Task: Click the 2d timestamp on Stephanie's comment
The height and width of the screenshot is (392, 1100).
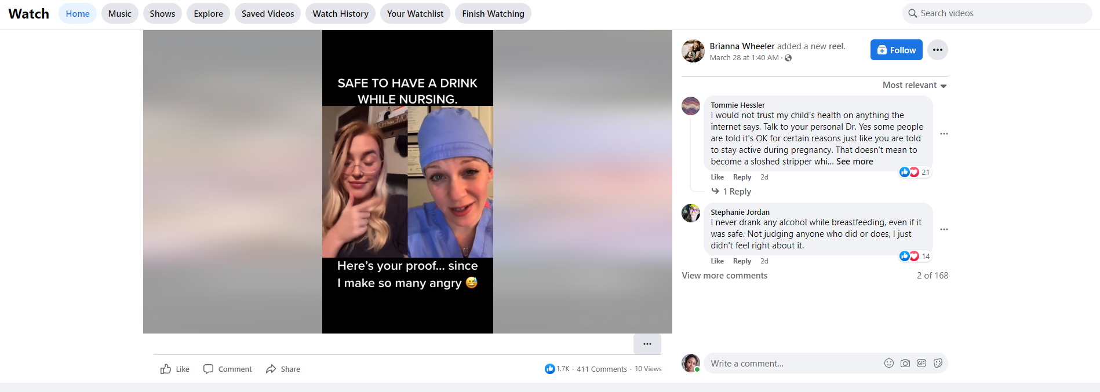Action: (x=764, y=261)
